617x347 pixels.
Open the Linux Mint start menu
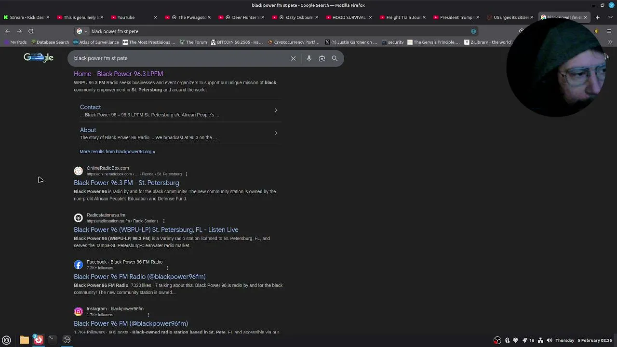click(7, 340)
